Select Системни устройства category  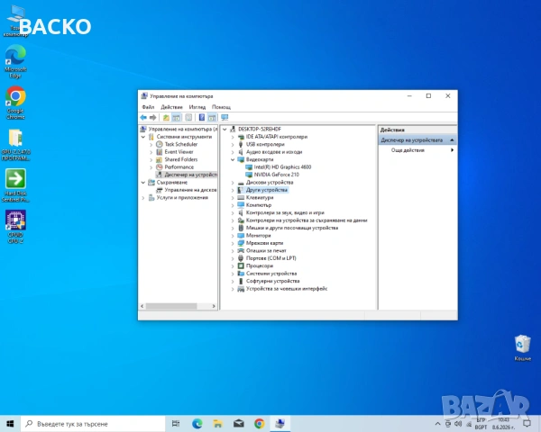point(271,274)
